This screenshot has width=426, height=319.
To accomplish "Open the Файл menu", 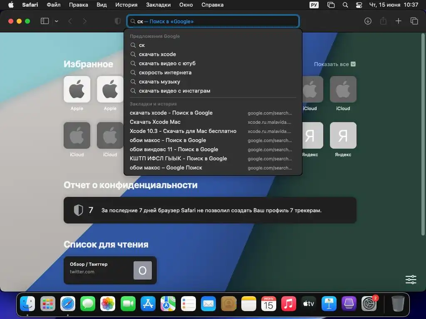I will click(54, 5).
